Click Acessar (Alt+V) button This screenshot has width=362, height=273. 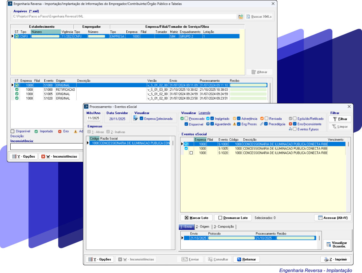pos(333,218)
